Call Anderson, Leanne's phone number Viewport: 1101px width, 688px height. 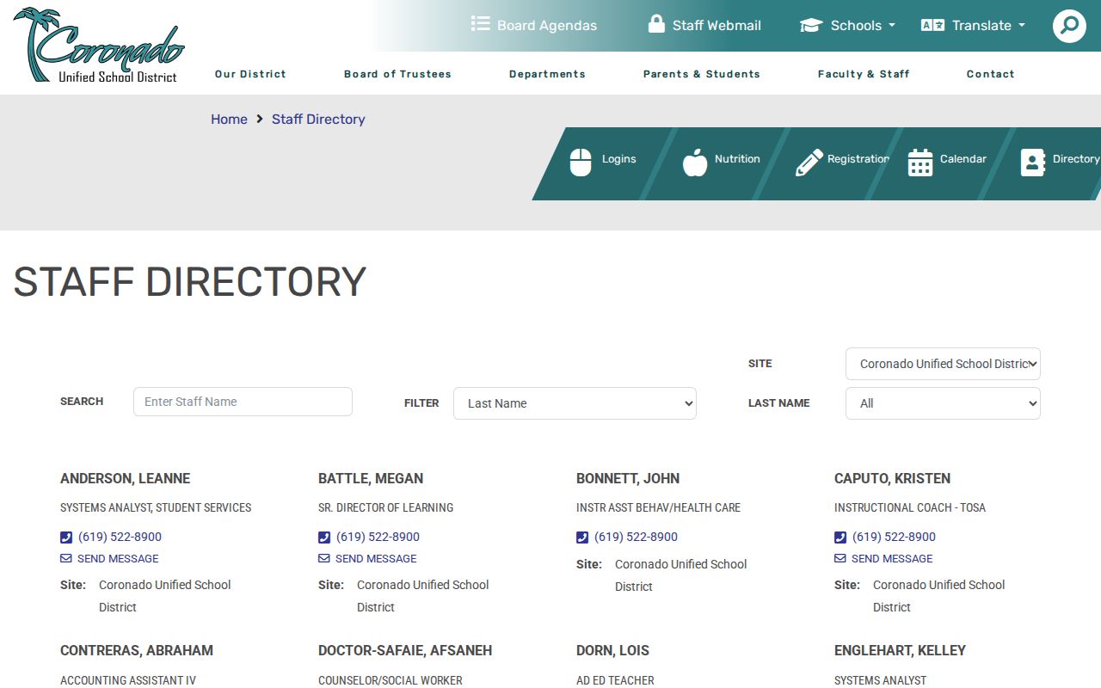tap(120, 537)
